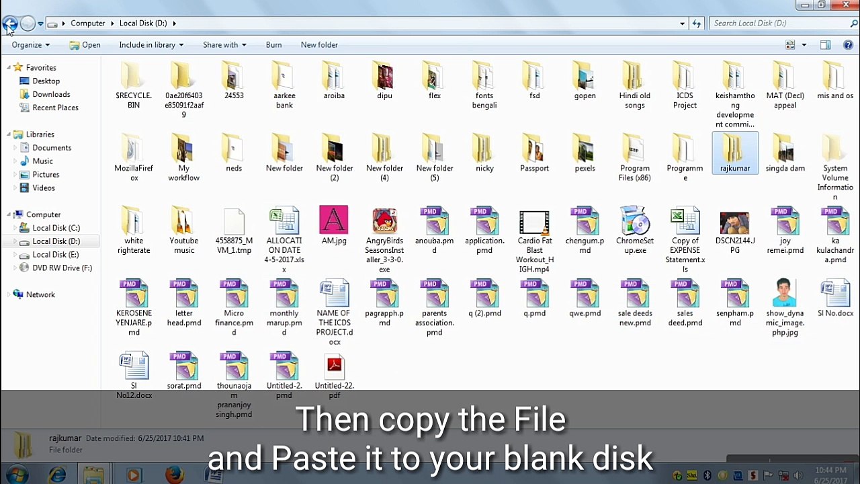Go back with the Back arrow

pos(10,24)
